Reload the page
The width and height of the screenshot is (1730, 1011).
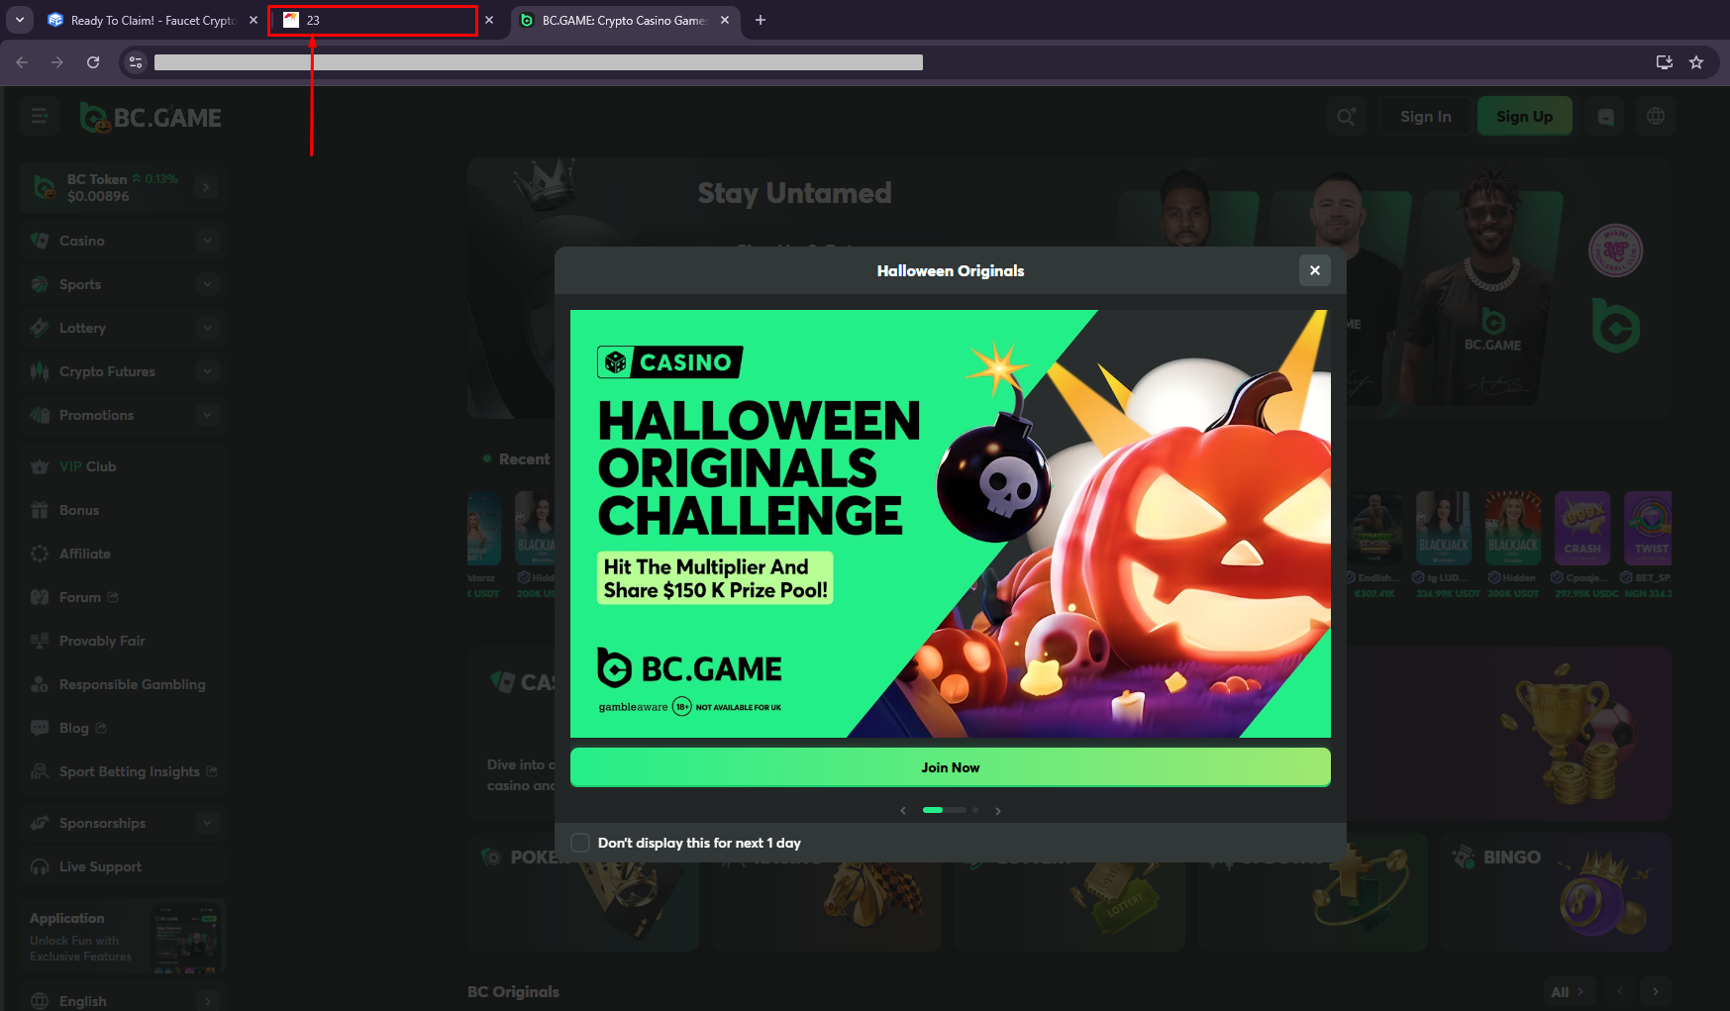click(x=93, y=62)
